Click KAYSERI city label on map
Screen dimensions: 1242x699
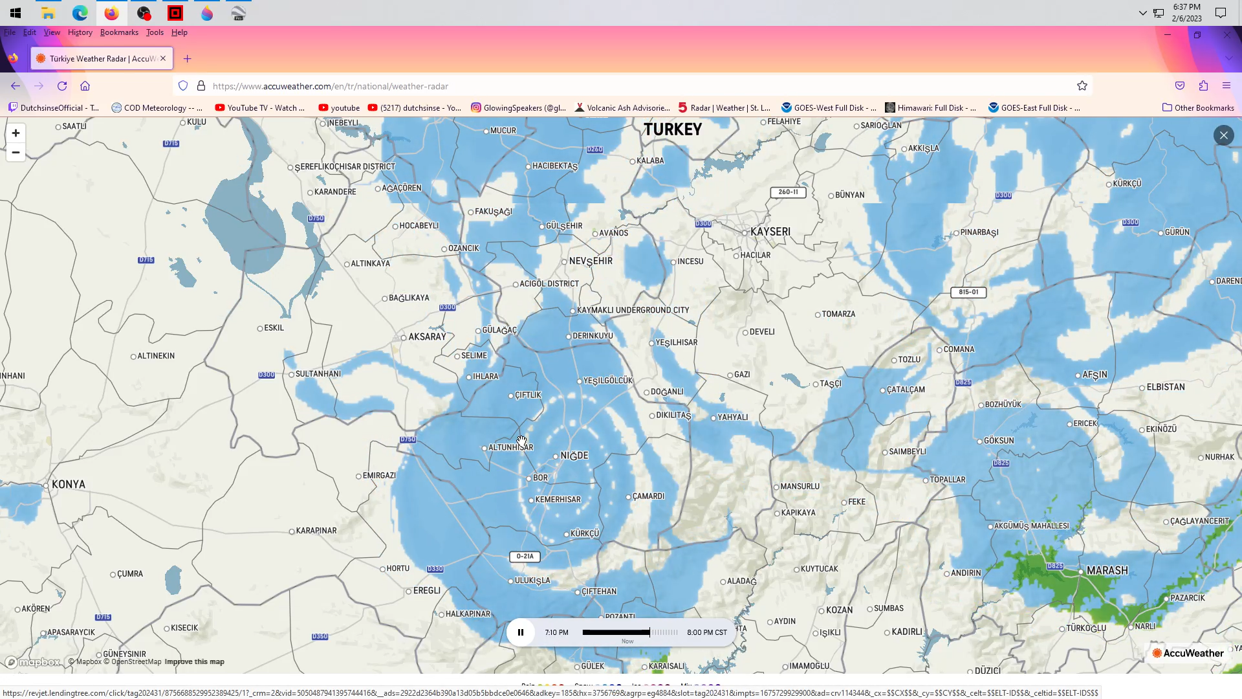pyautogui.click(x=770, y=232)
